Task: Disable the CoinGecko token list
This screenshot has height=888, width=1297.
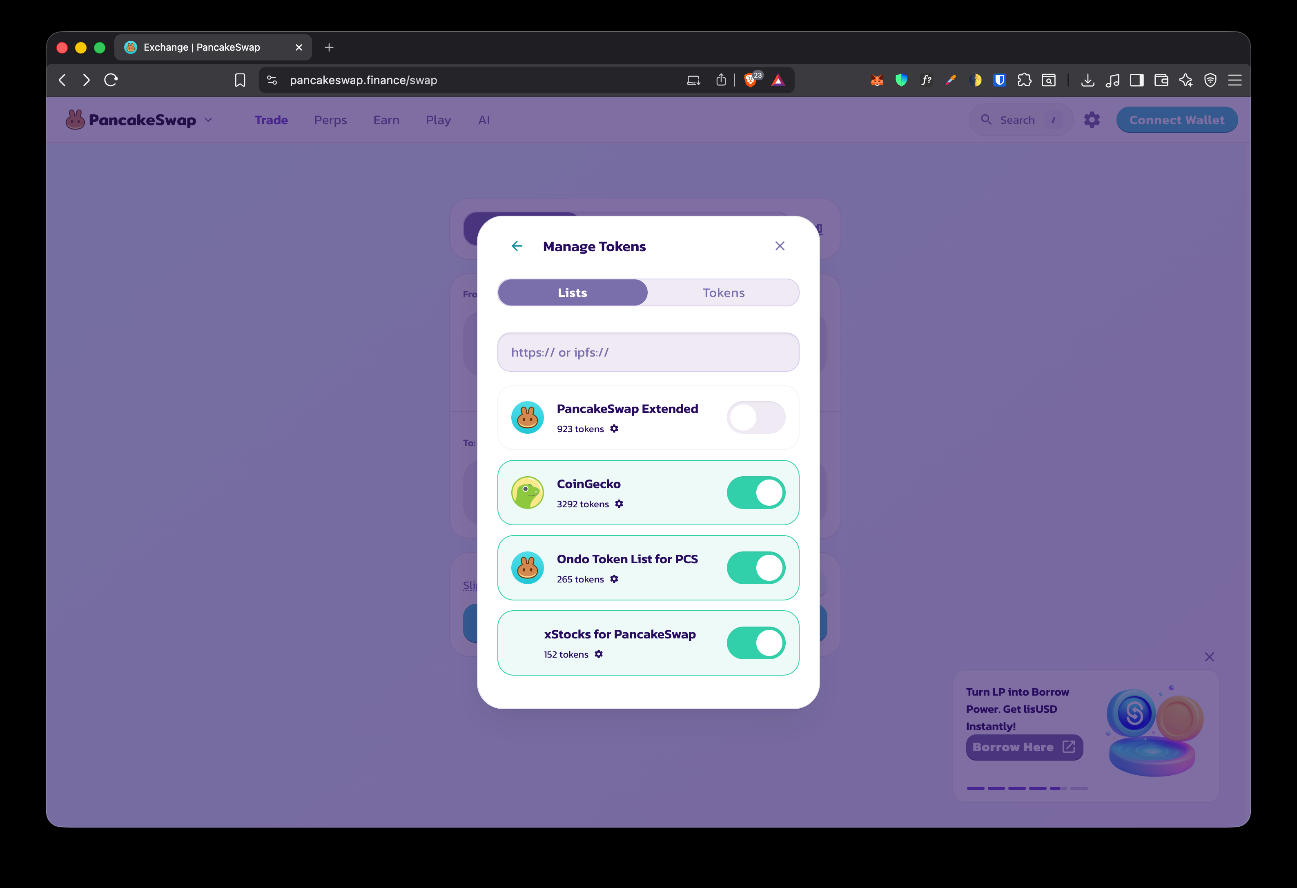Action: click(x=755, y=493)
